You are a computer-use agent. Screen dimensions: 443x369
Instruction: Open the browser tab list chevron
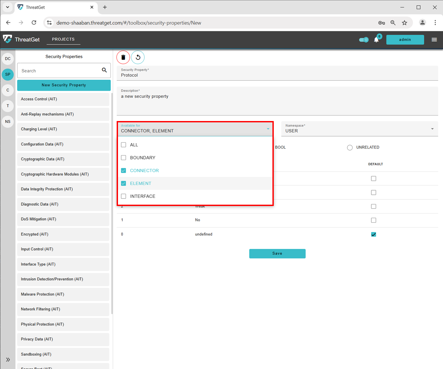click(x=7, y=7)
